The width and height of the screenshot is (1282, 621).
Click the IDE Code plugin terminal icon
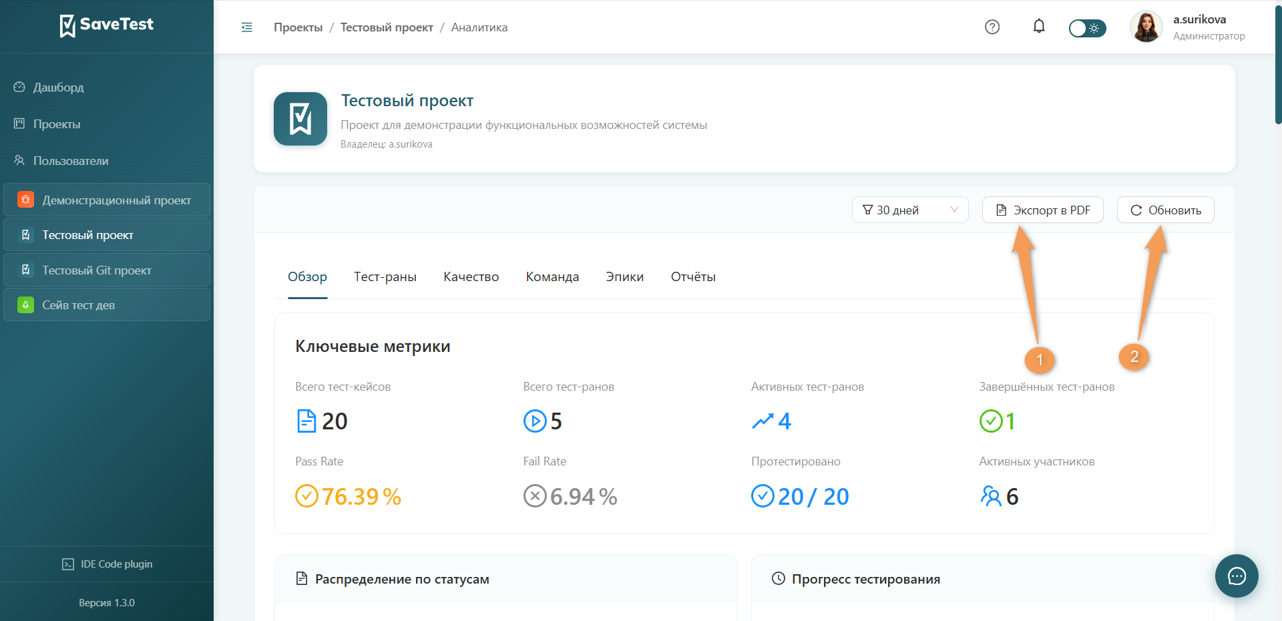68,564
